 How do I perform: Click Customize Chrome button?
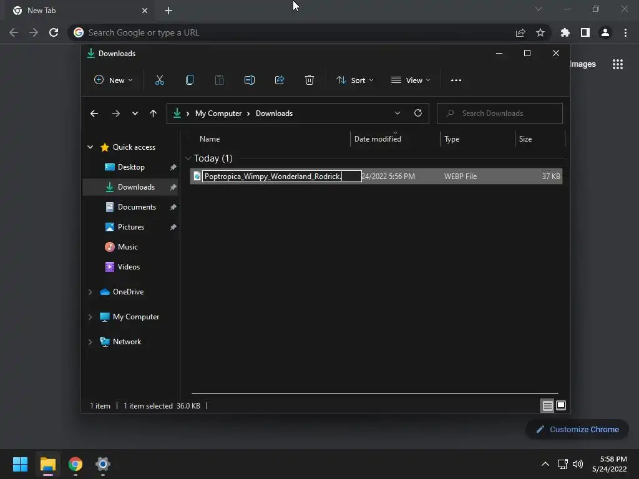click(577, 429)
